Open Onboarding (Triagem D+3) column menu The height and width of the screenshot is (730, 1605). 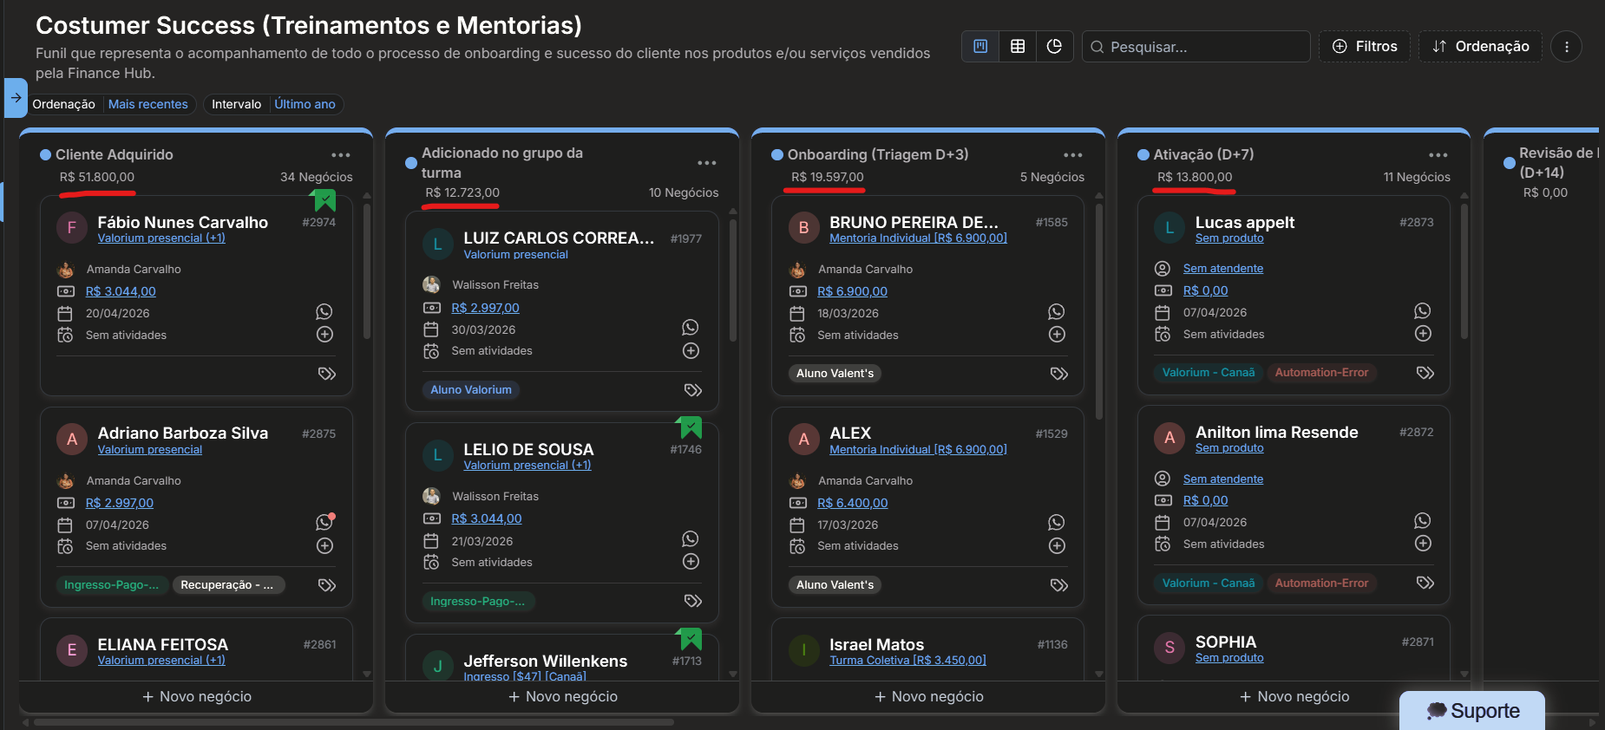coord(1073,155)
